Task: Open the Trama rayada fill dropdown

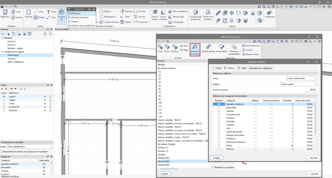Action: (x=298, y=84)
